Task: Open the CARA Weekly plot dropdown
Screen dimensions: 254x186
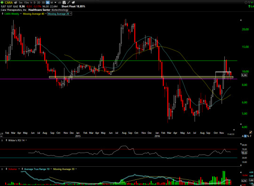Action: pos(21,14)
